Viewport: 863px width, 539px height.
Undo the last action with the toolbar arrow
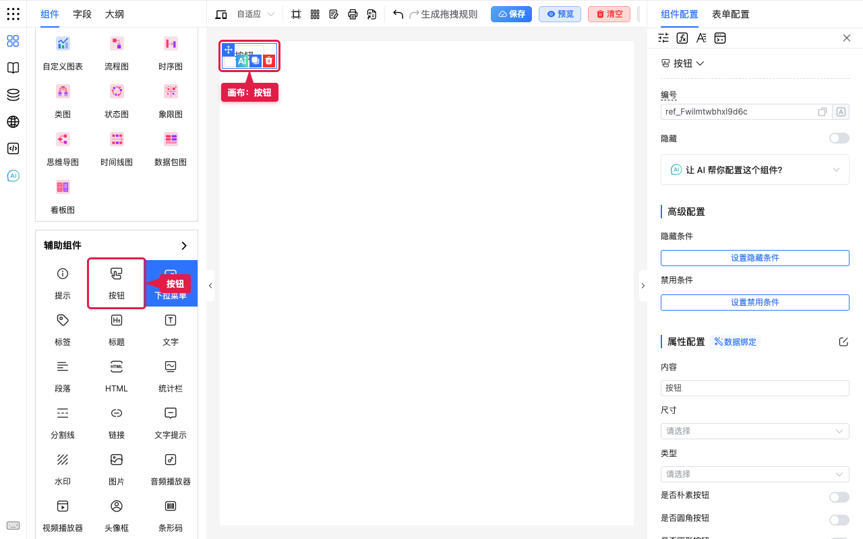(398, 14)
